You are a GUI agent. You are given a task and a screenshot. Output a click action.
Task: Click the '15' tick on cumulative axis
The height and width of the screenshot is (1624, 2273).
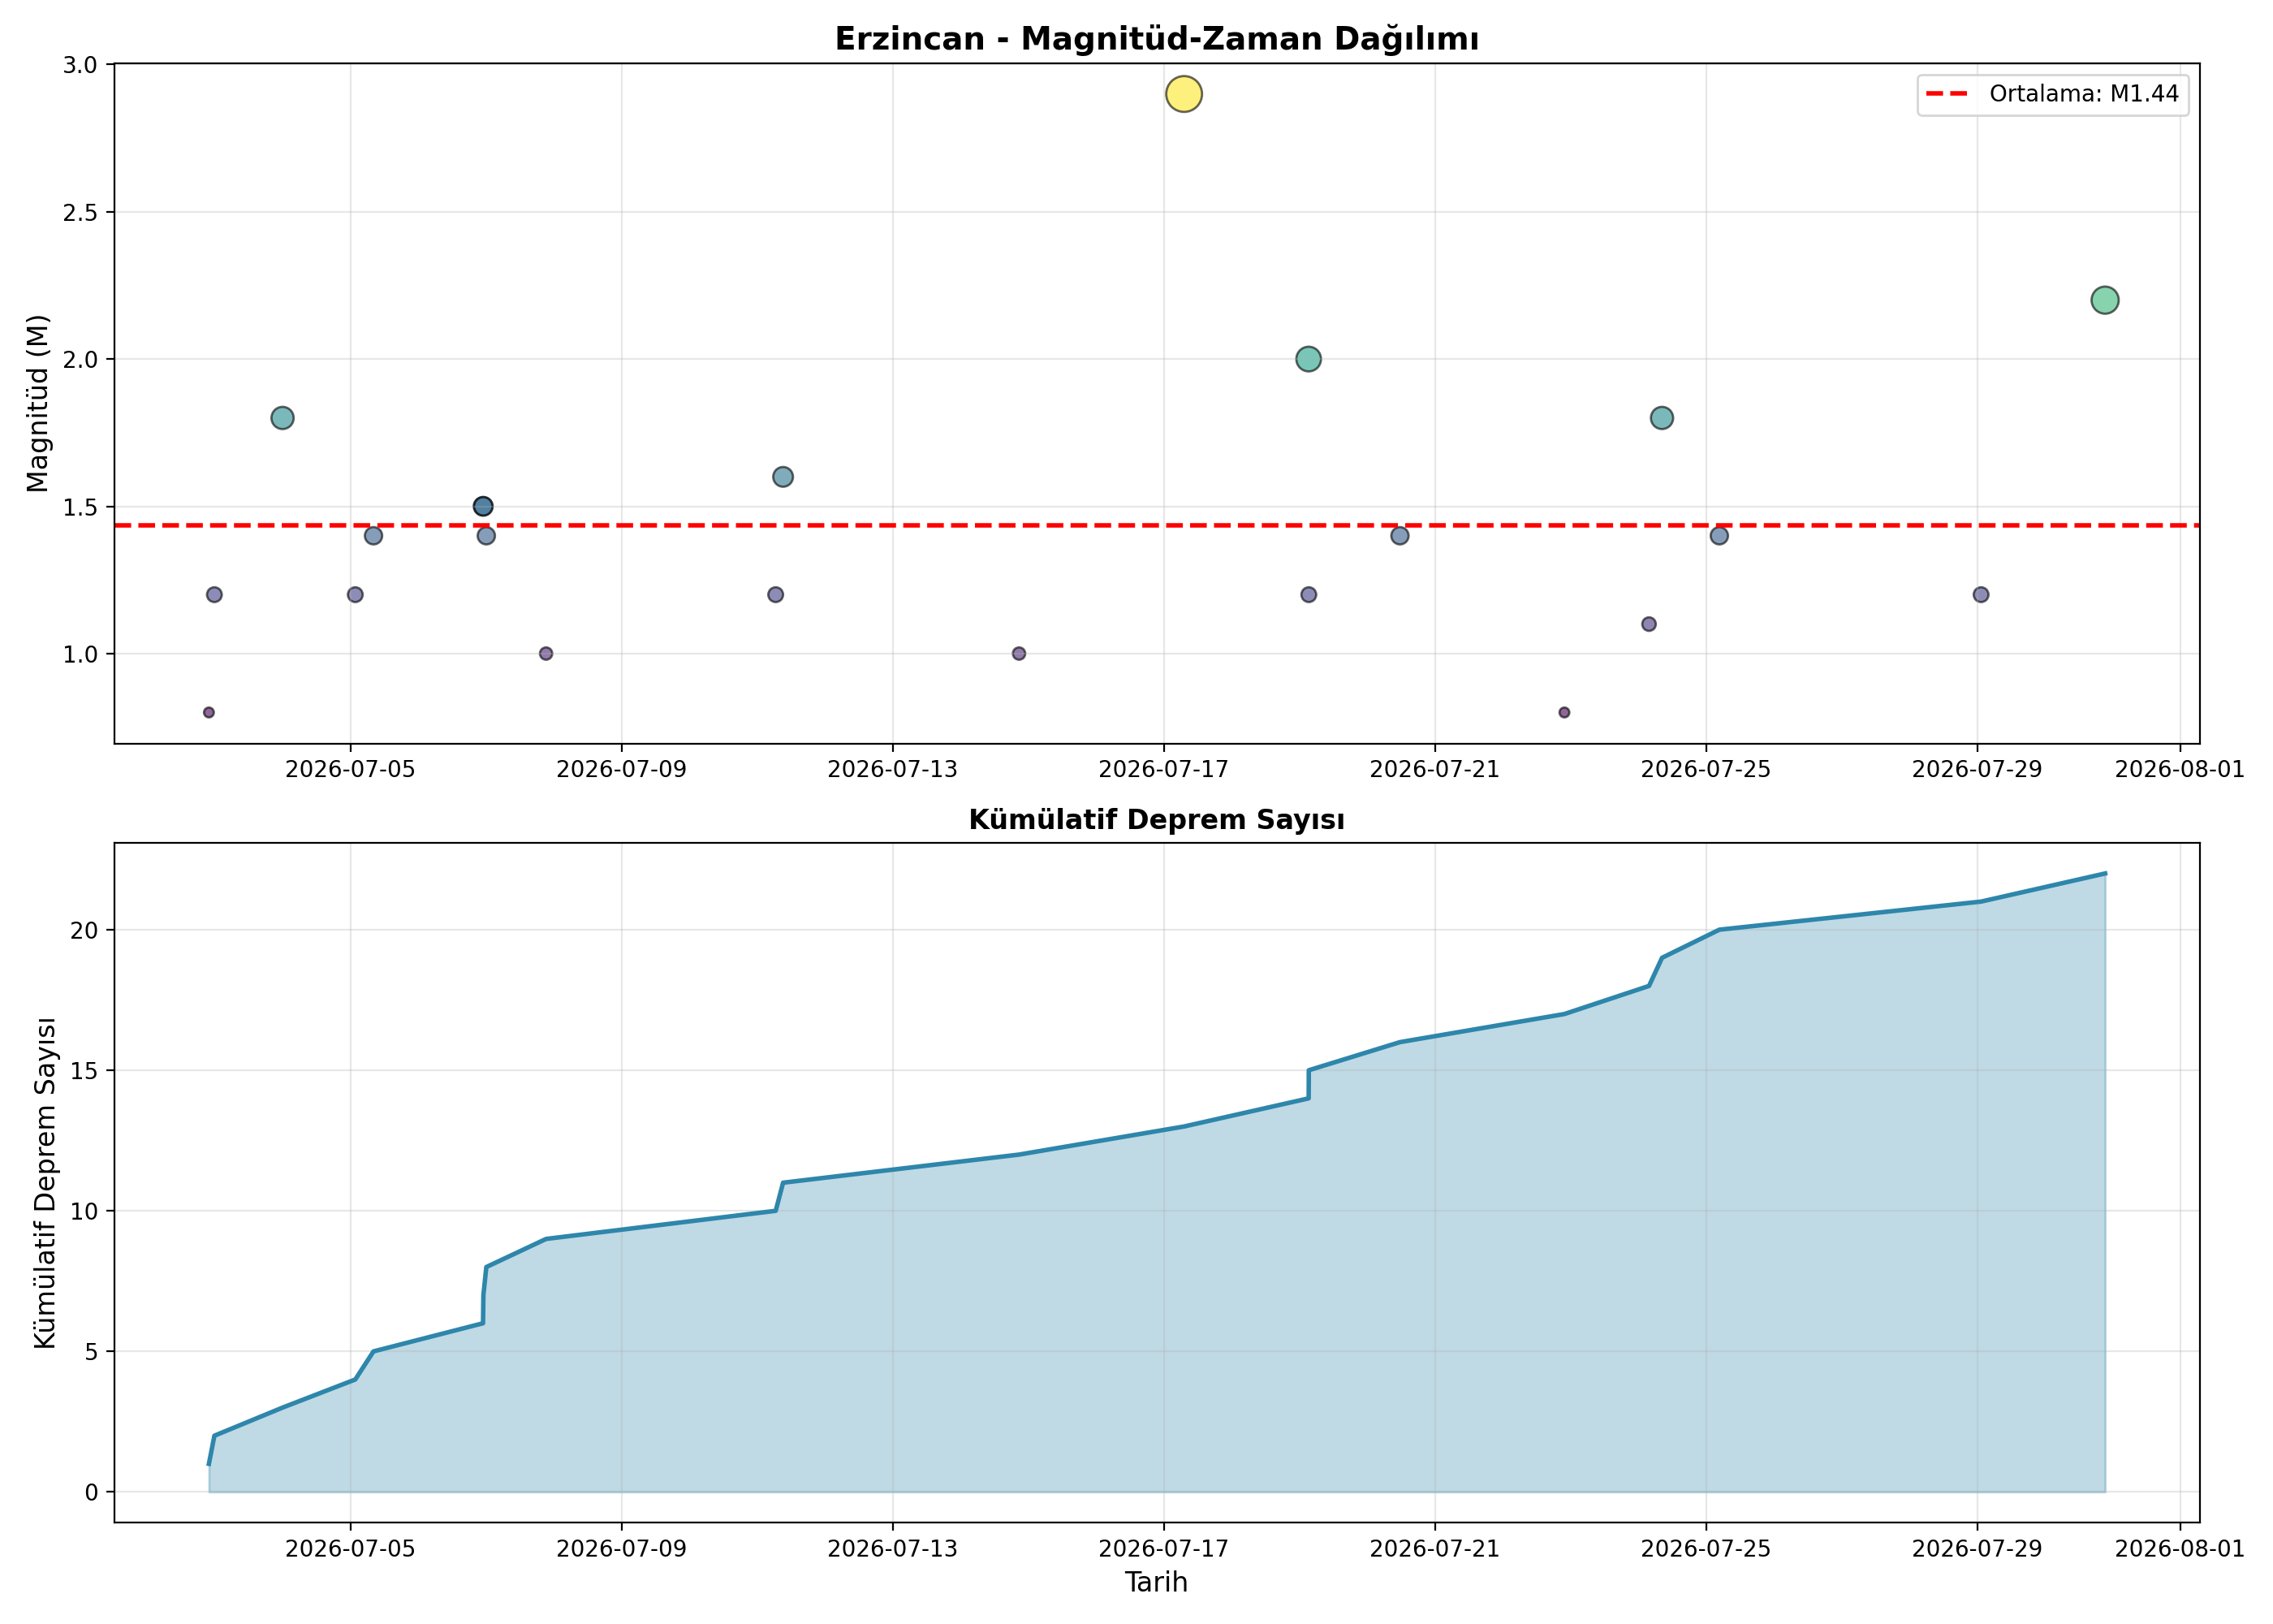[x=84, y=1071]
